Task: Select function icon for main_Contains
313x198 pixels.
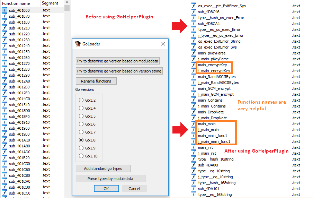Action: point(194,100)
